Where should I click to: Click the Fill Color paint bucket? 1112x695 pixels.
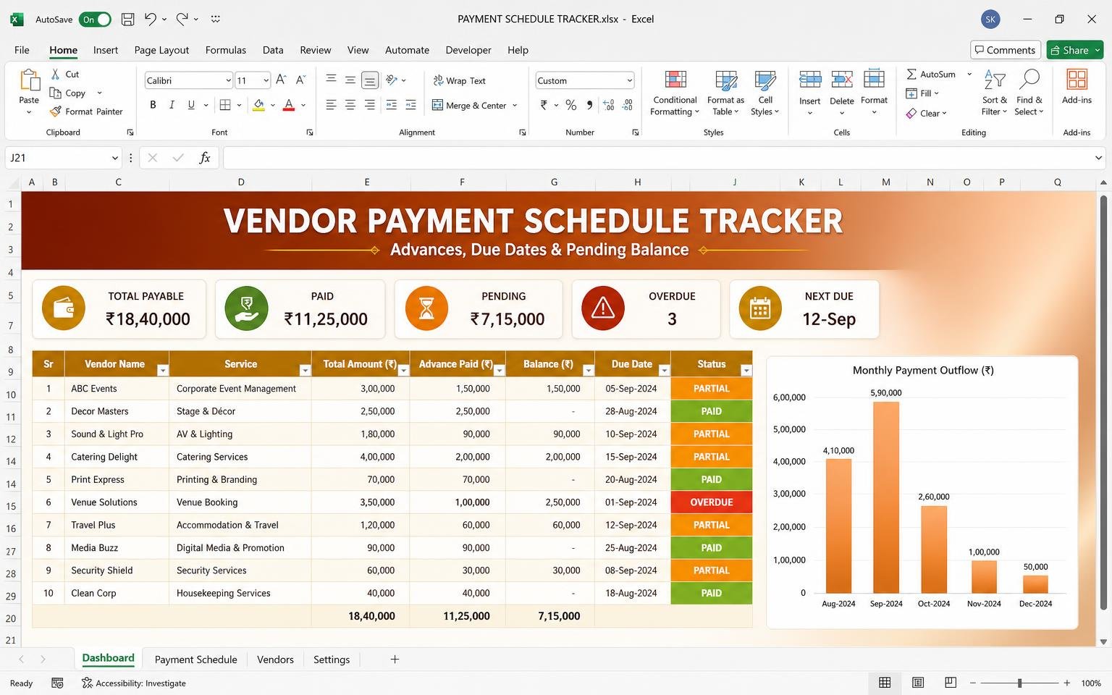258,105
